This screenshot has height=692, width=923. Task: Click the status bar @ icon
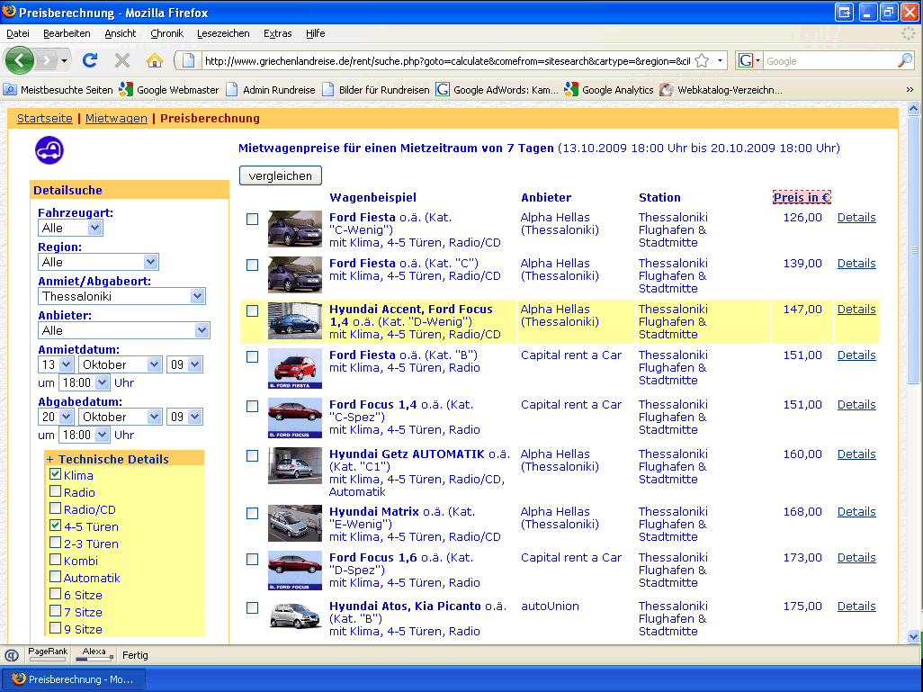(x=11, y=655)
